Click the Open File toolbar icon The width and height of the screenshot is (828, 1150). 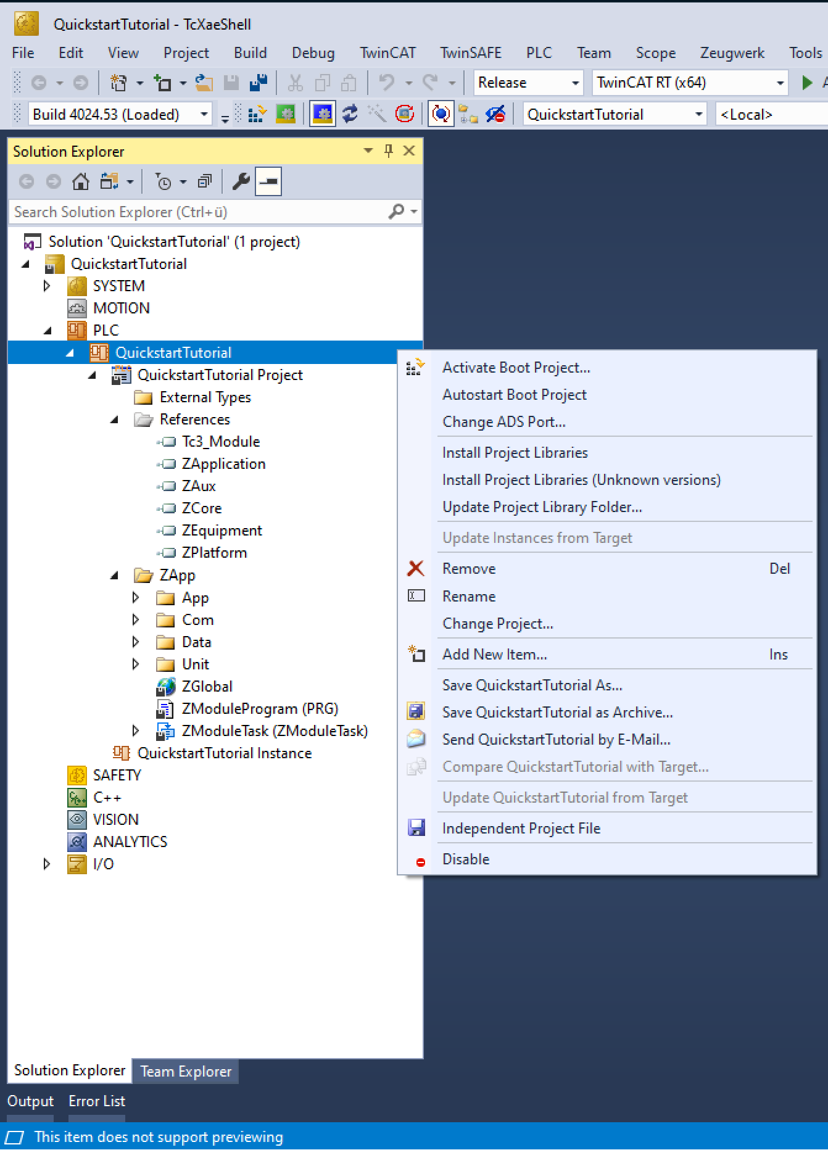tap(204, 82)
